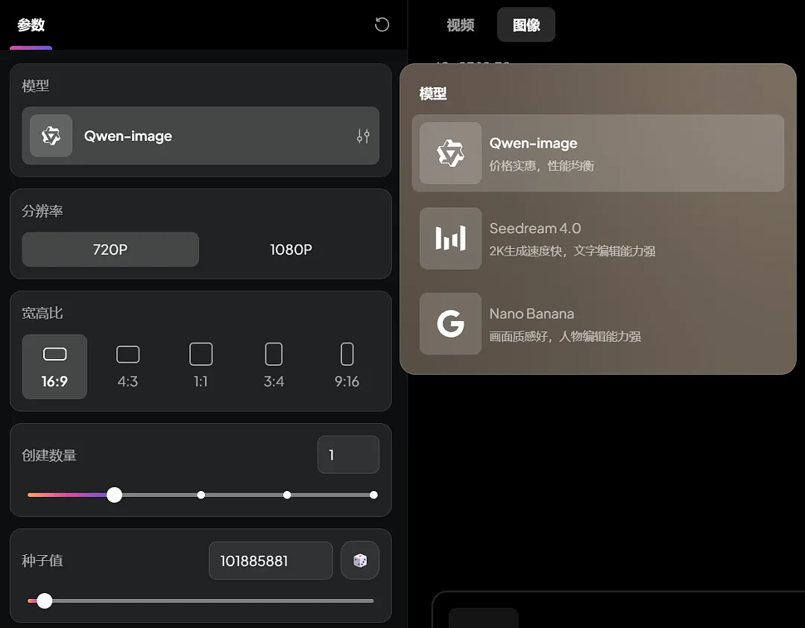The width and height of the screenshot is (805, 628).
Task: Select the 16:9 aspect ratio
Action: (x=54, y=367)
